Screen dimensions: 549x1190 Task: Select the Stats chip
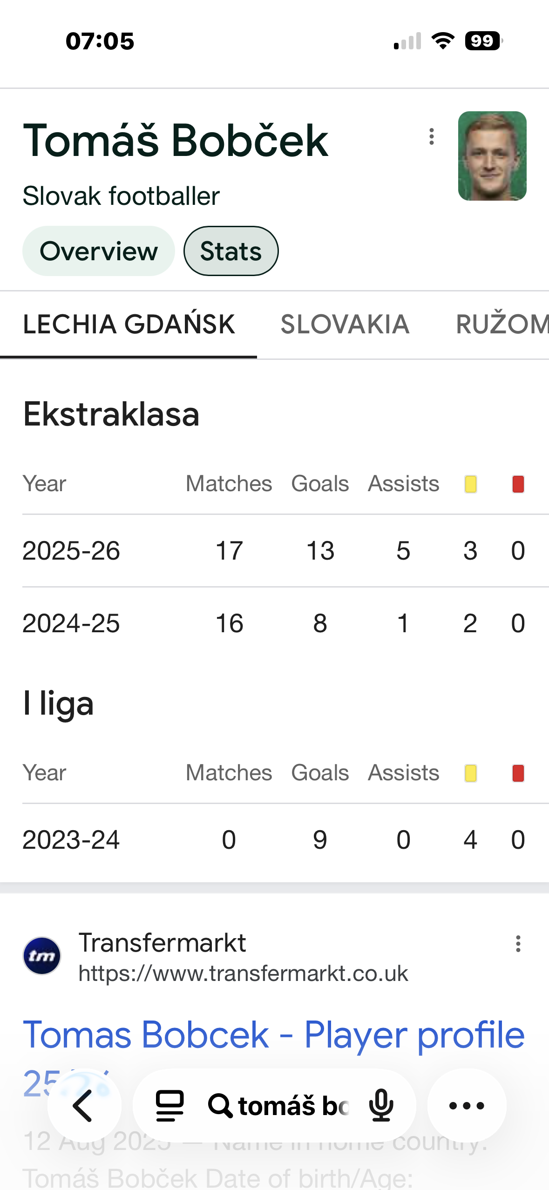click(x=230, y=250)
